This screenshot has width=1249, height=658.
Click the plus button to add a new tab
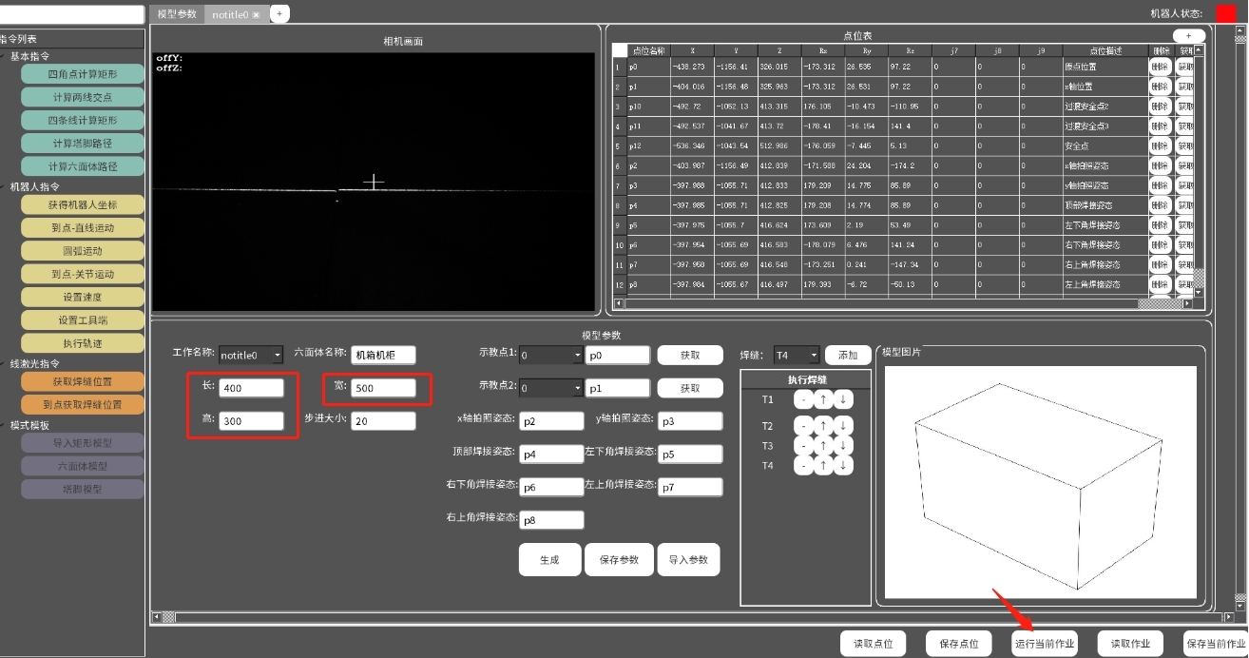point(279,13)
